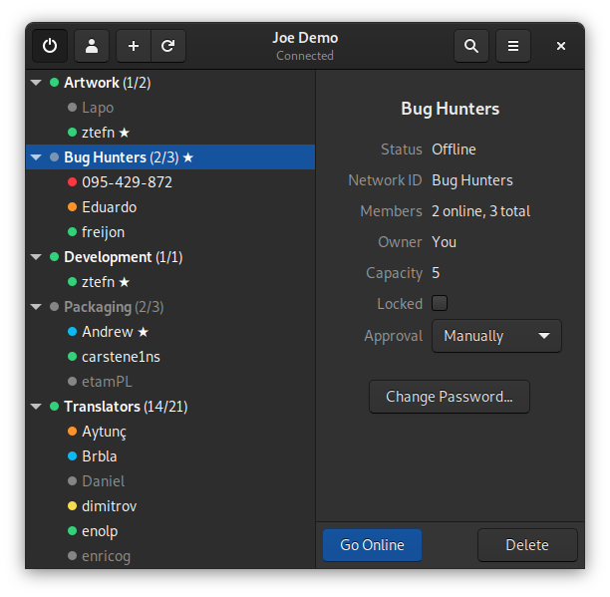This screenshot has width=610, height=597.
Task: Click the star beside Andrew
Action: point(144,332)
